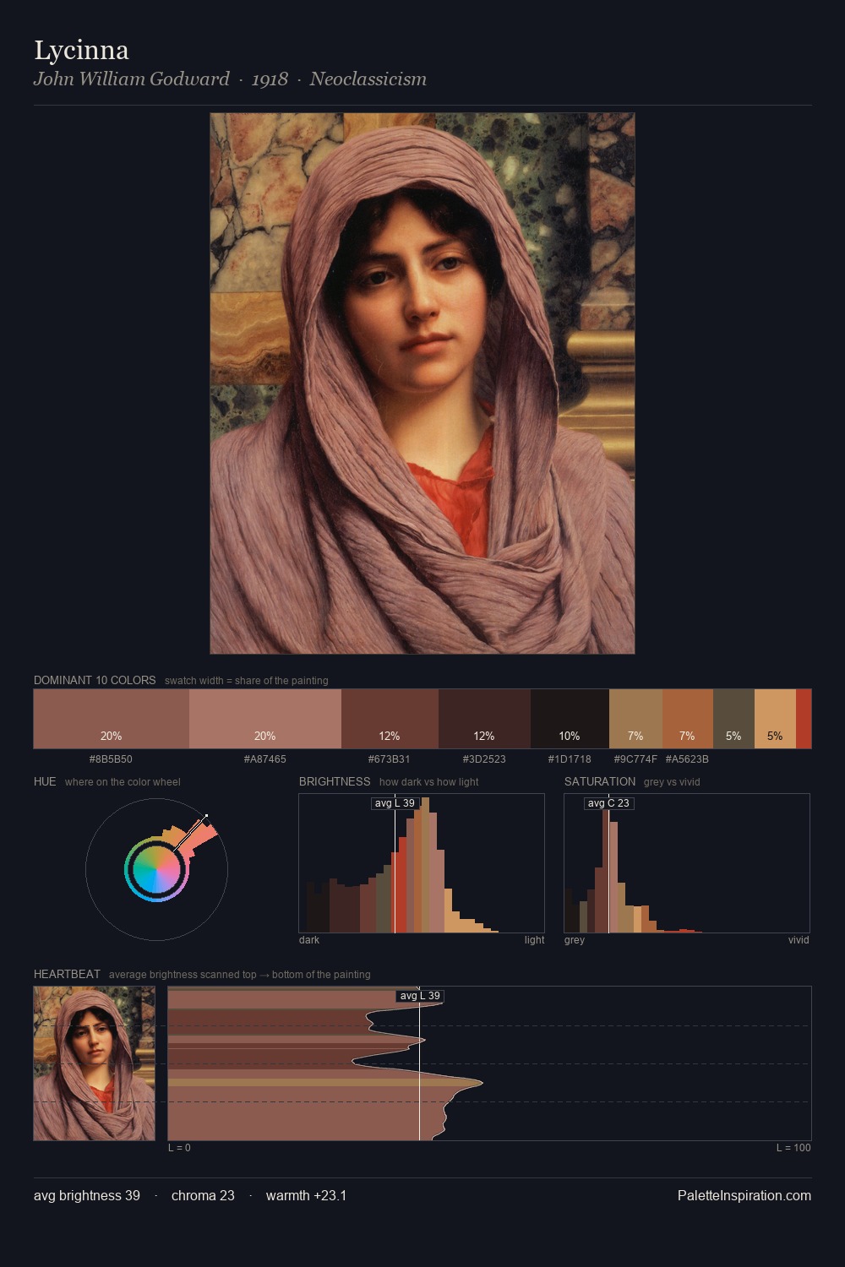
Task: Click 'swatch width = share of the painting' caption
Action: coord(247,681)
